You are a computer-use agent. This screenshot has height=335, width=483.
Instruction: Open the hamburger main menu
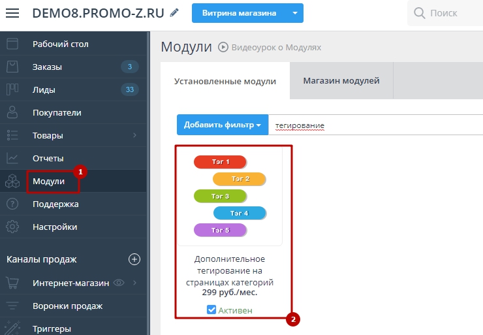tap(12, 13)
